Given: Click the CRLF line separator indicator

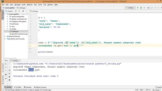Looking at the screenshot, I should click(142, 90).
